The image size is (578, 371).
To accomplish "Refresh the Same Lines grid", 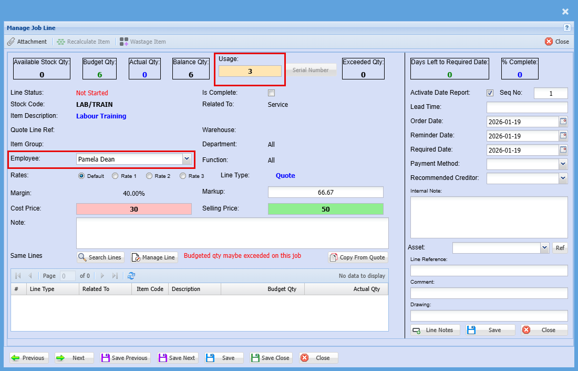I will (131, 276).
